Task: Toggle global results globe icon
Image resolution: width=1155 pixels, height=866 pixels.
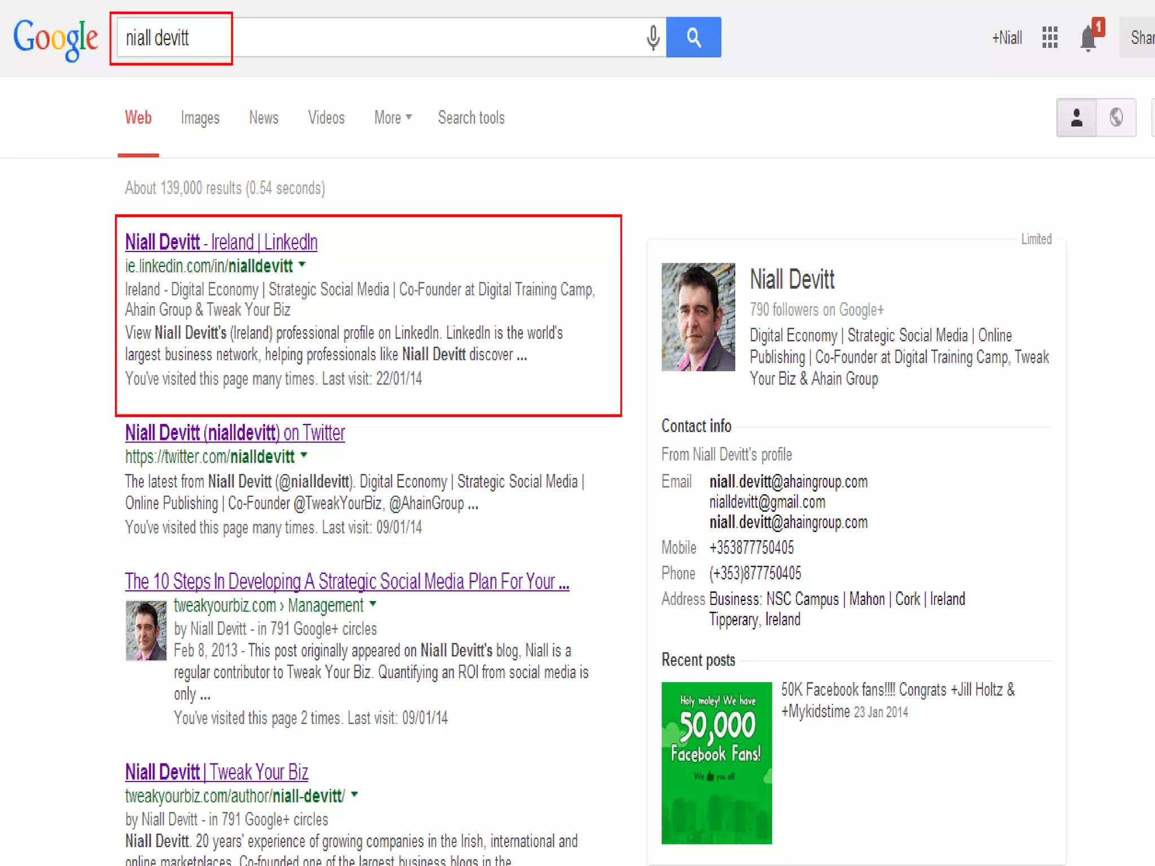Action: pos(1116,117)
